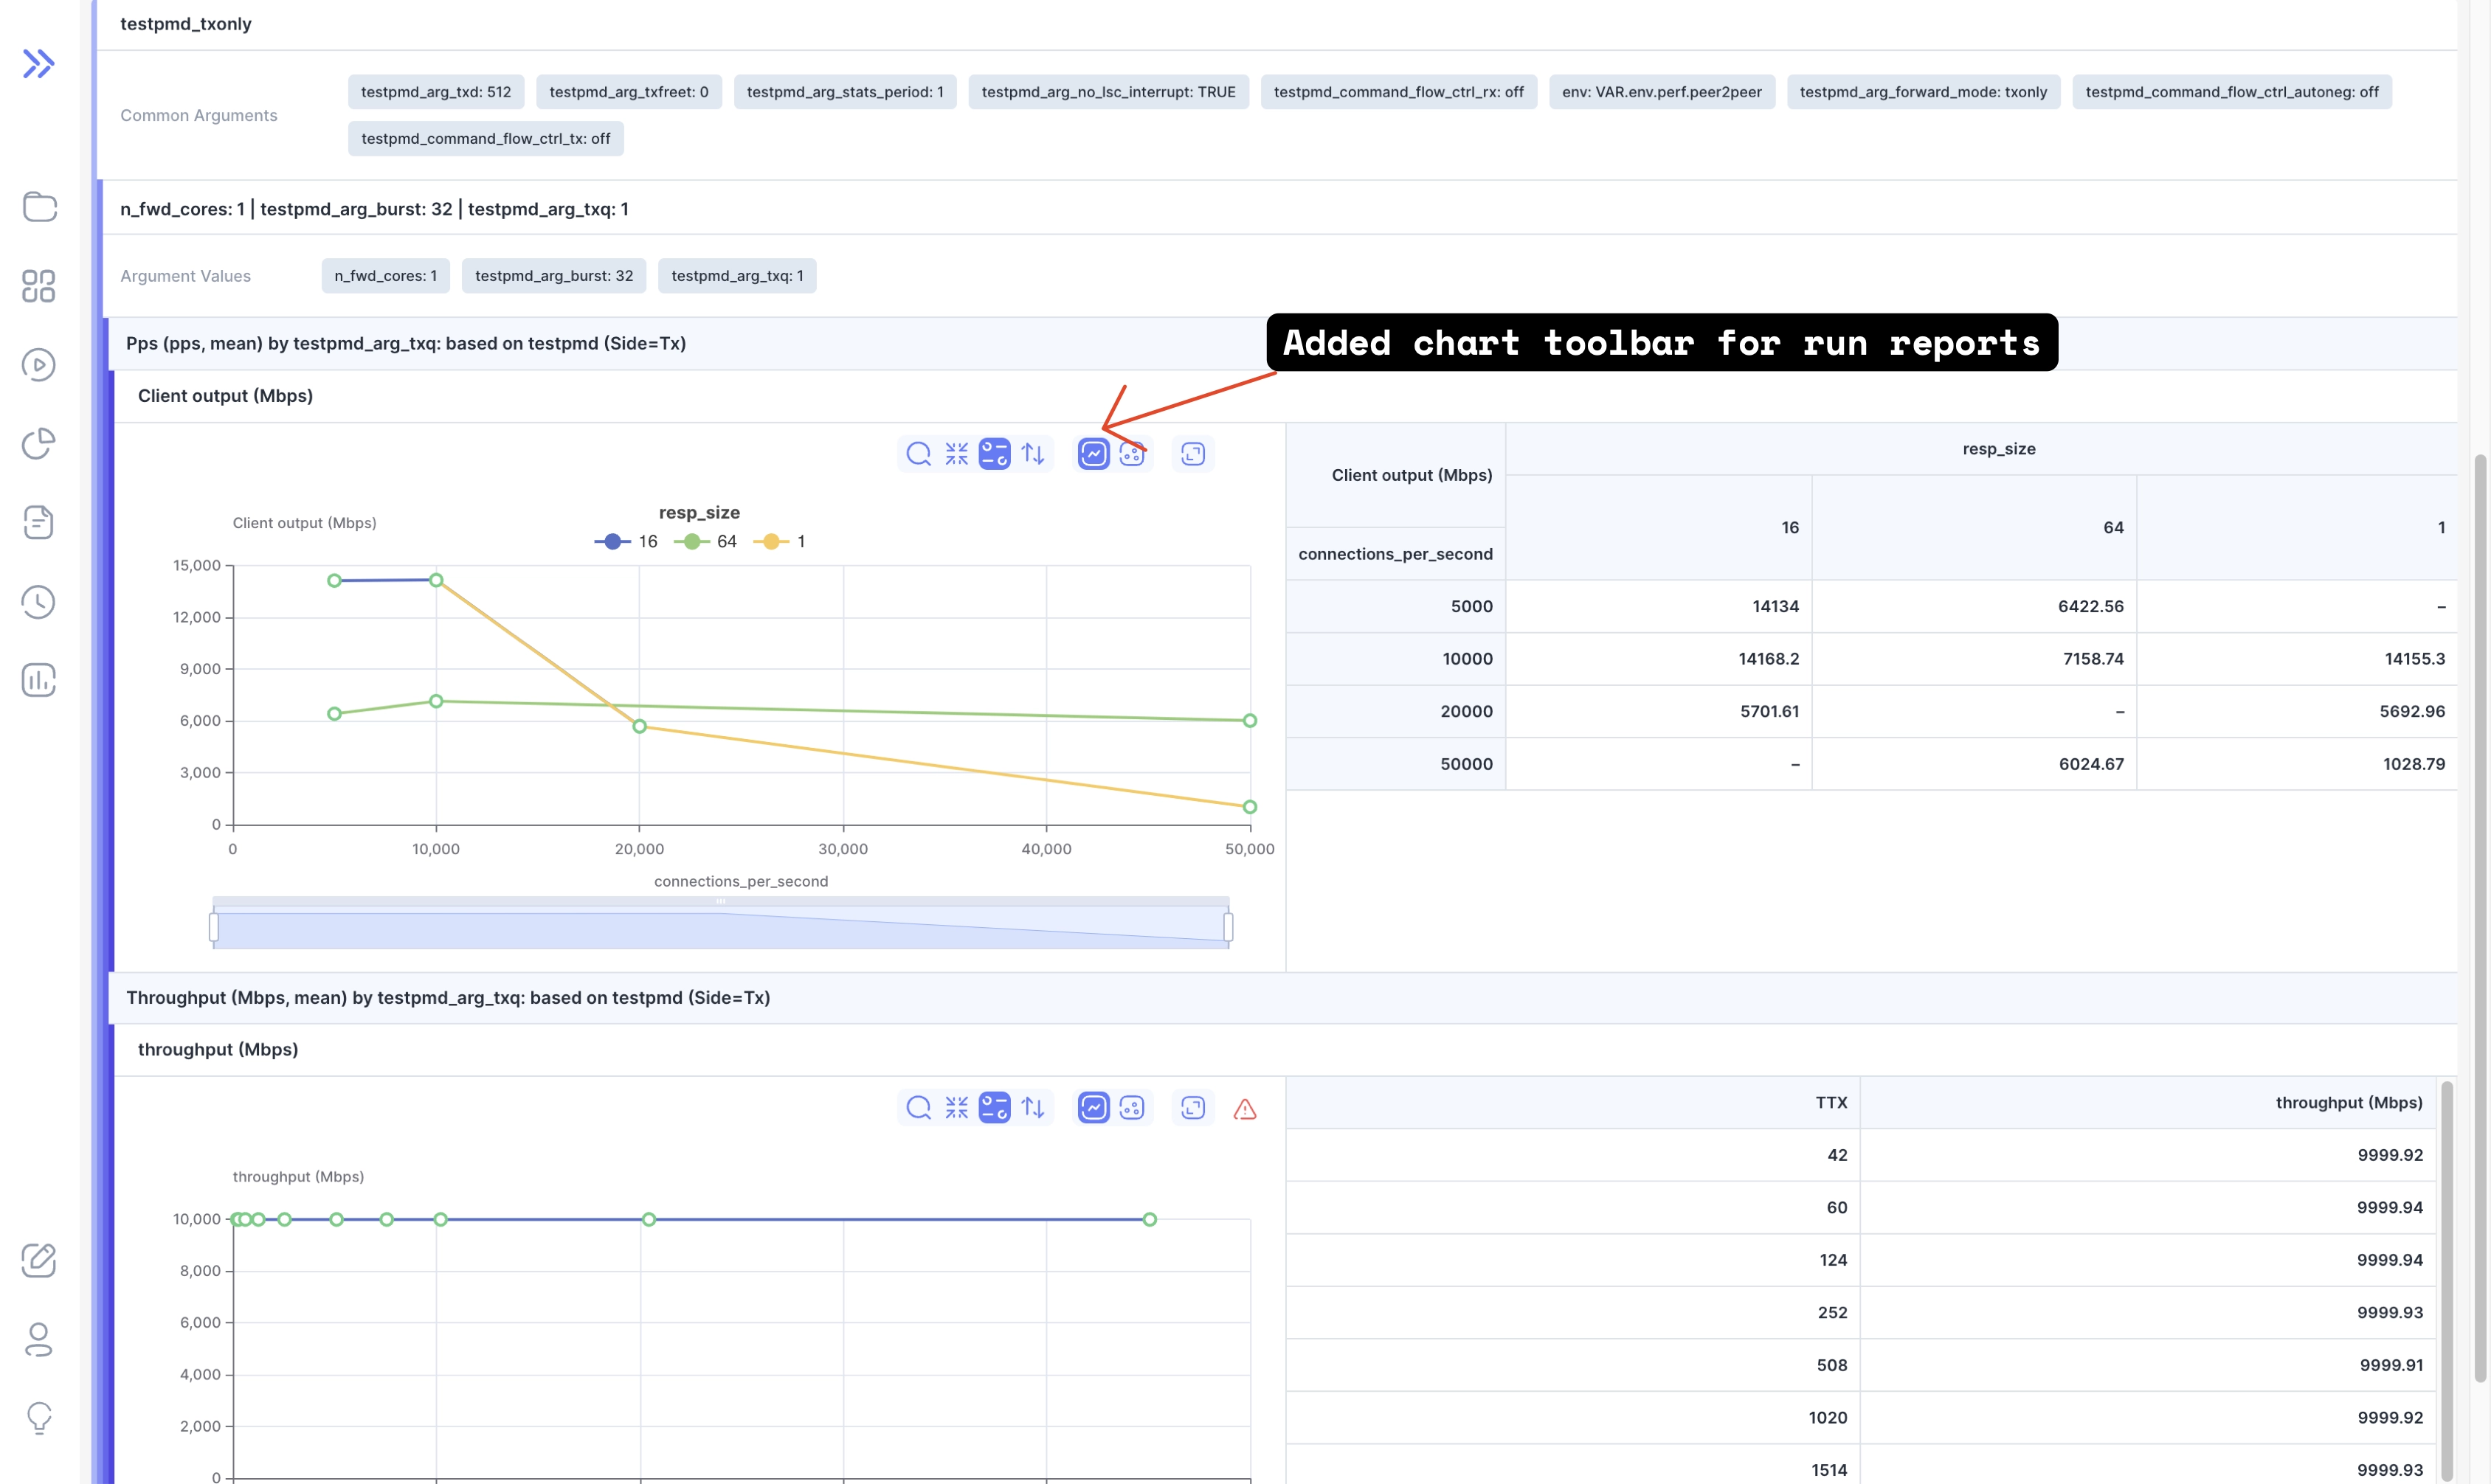The height and width of the screenshot is (1484, 2491).
Task: Click the testpmd_arg_burst: 32 argument tag
Action: pos(553,276)
